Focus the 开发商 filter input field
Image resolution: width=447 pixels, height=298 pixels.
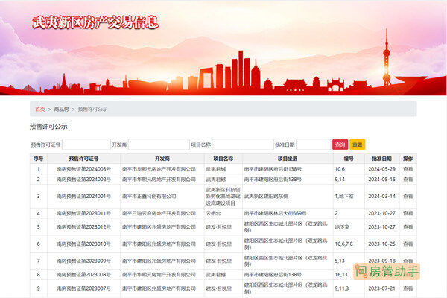[159, 145]
